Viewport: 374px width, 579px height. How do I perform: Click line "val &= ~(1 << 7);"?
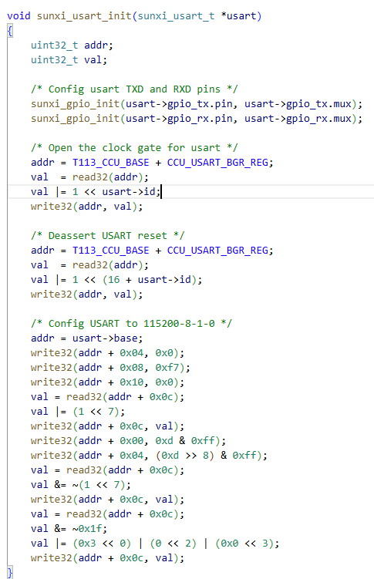[81, 484]
